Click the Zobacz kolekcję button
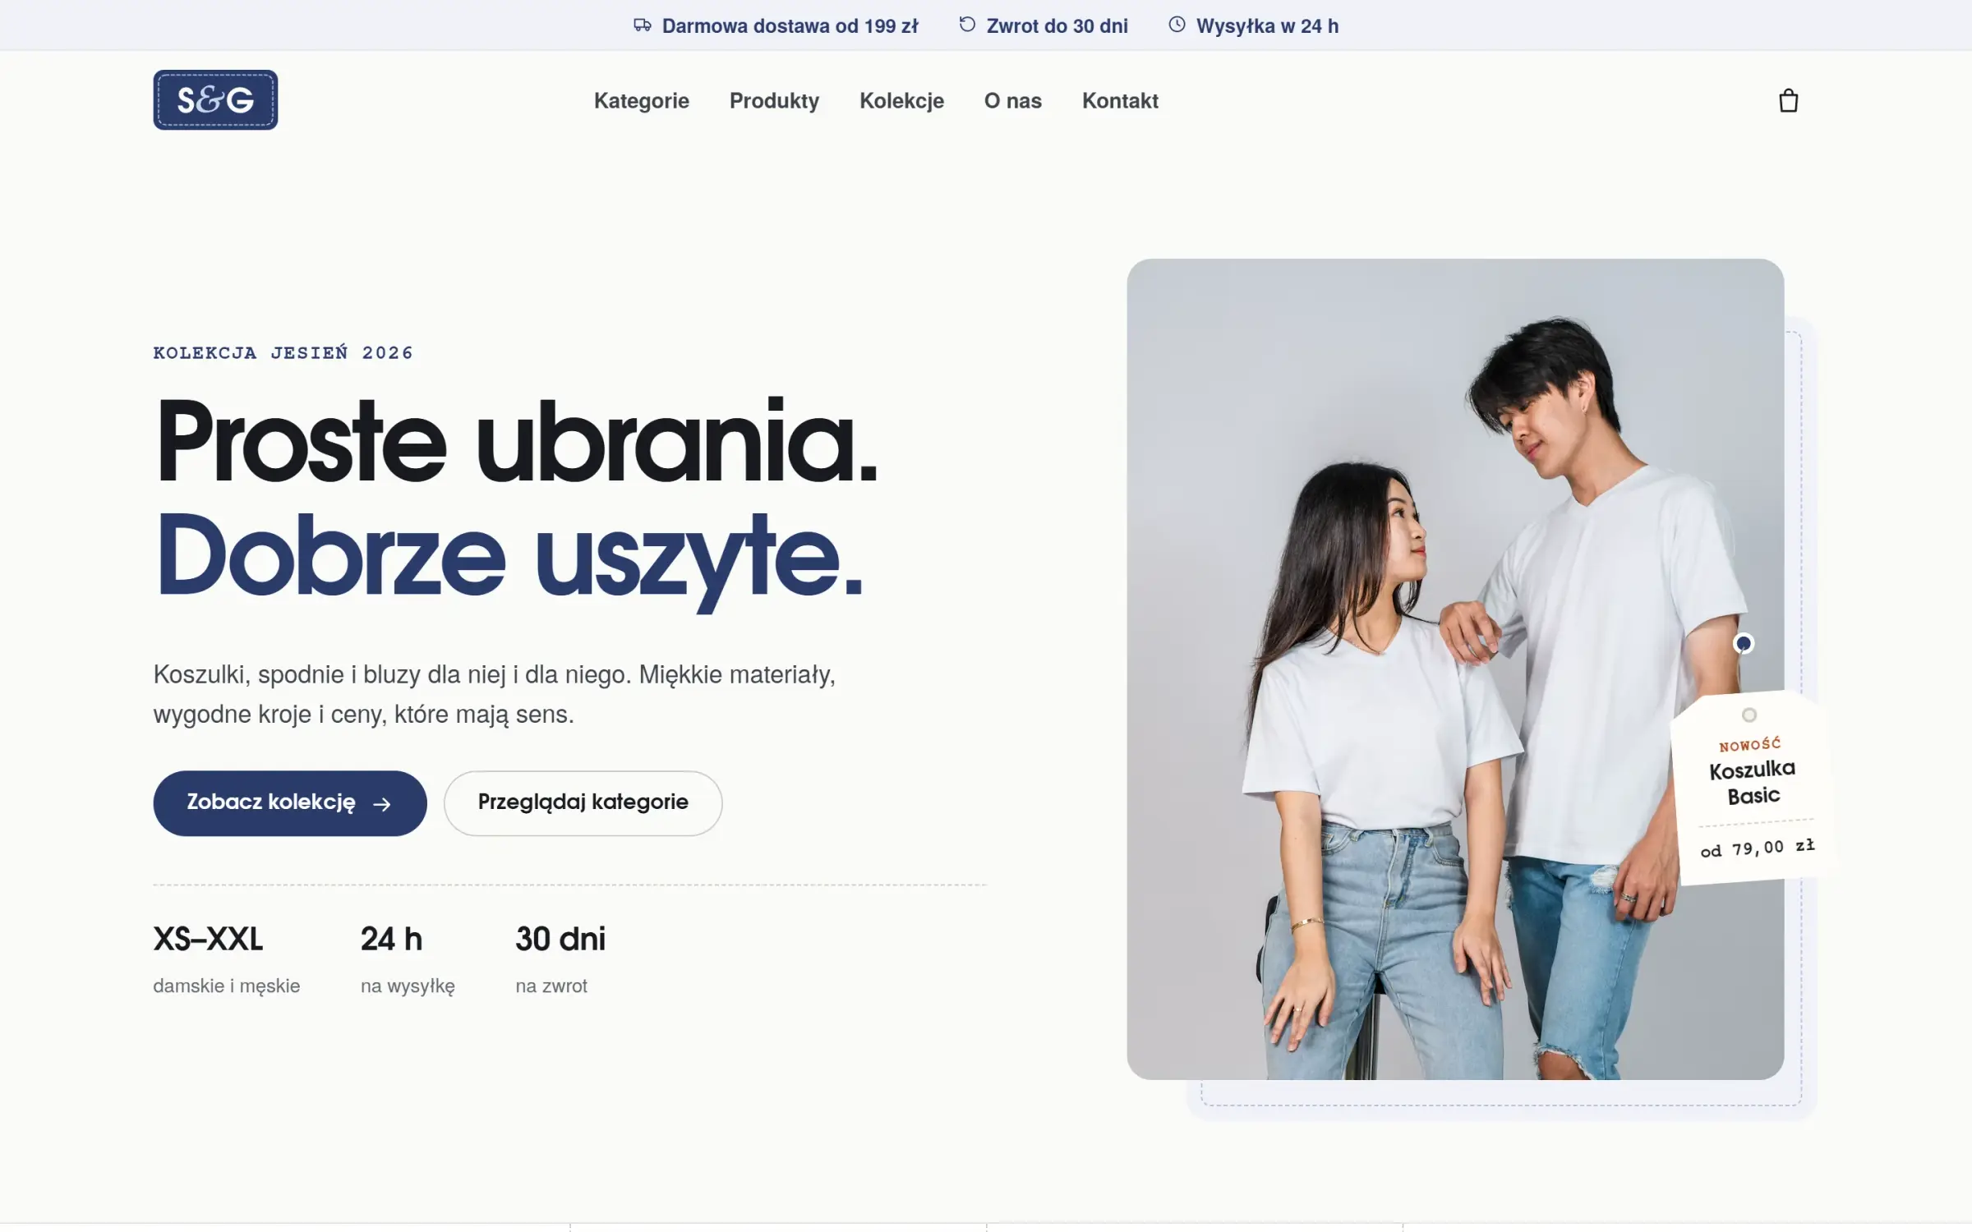Viewport: 1972px width, 1232px height. tap(290, 803)
